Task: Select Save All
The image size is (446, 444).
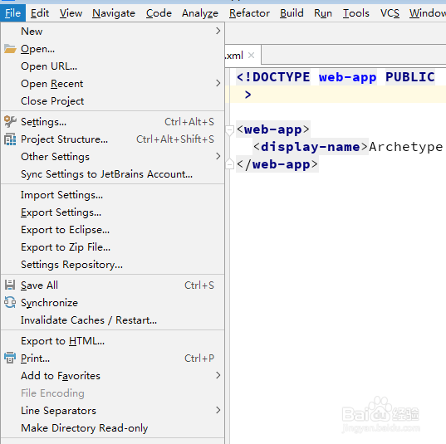Action: pyautogui.click(x=113, y=285)
